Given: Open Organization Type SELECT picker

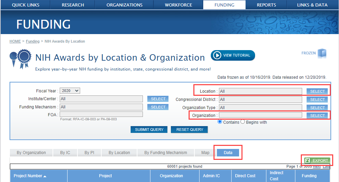Looking at the screenshot, I should (317, 108).
